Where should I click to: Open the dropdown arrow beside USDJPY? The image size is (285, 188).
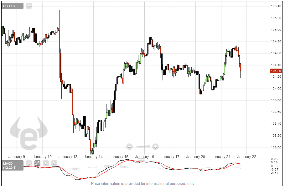point(29,6)
